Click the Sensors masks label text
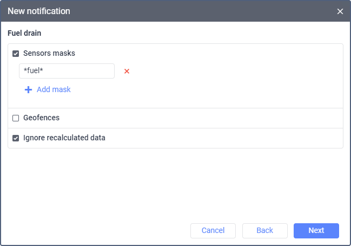The width and height of the screenshot is (351, 246). [49, 54]
